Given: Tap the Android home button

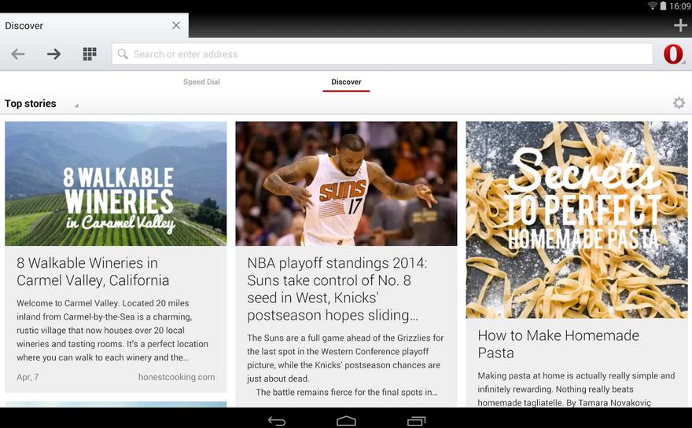Looking at the screenshot, I should 346,421.
